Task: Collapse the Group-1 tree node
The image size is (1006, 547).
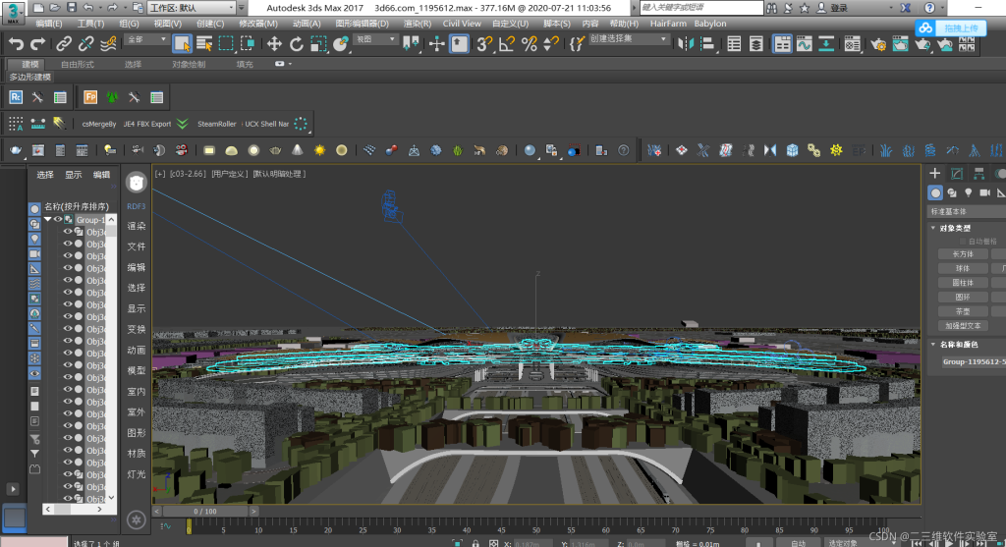Action: tap(46, 220)
